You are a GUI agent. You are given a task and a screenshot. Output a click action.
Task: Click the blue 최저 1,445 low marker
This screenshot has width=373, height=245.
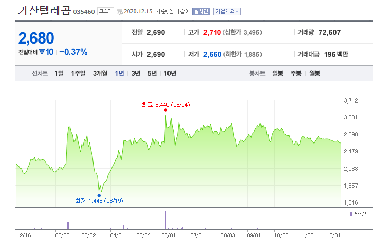(99, 196)
